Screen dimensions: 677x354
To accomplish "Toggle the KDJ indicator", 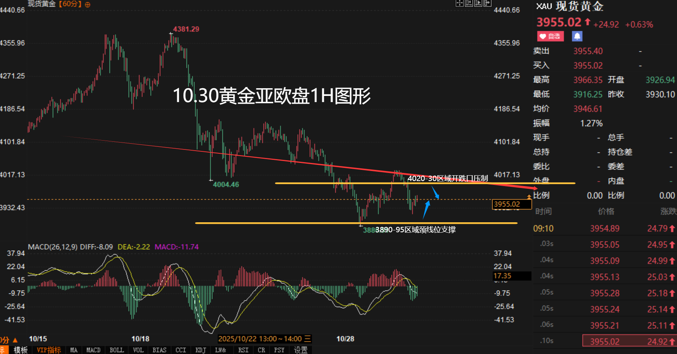I will click(200, 350).
